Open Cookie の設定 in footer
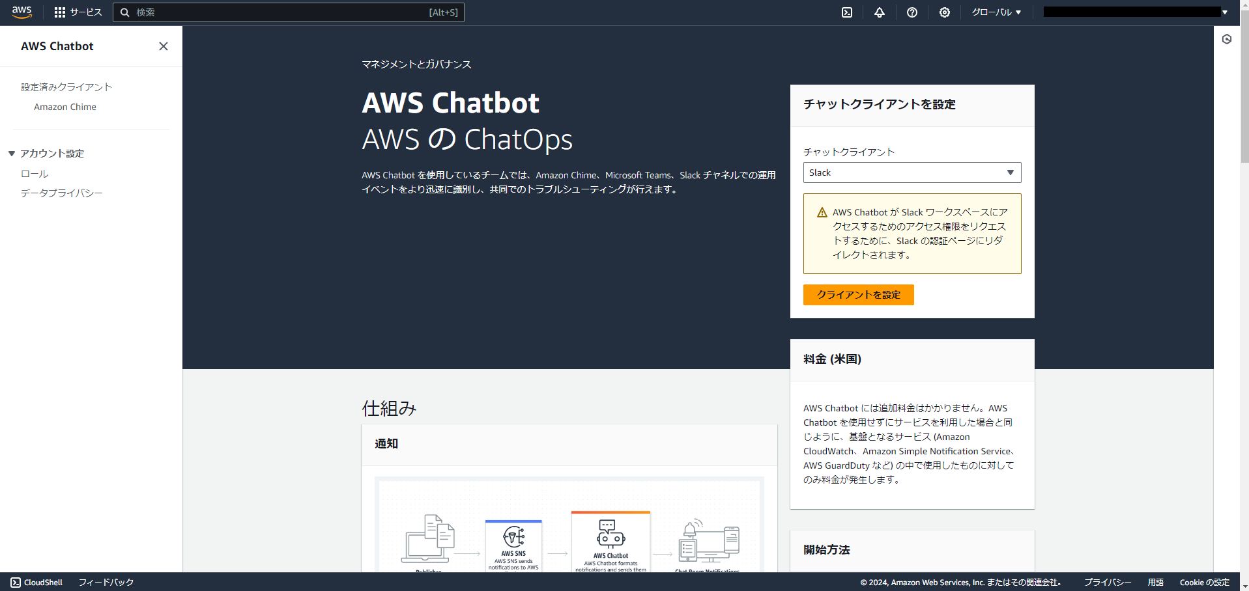 click(x=1205, y=583)
